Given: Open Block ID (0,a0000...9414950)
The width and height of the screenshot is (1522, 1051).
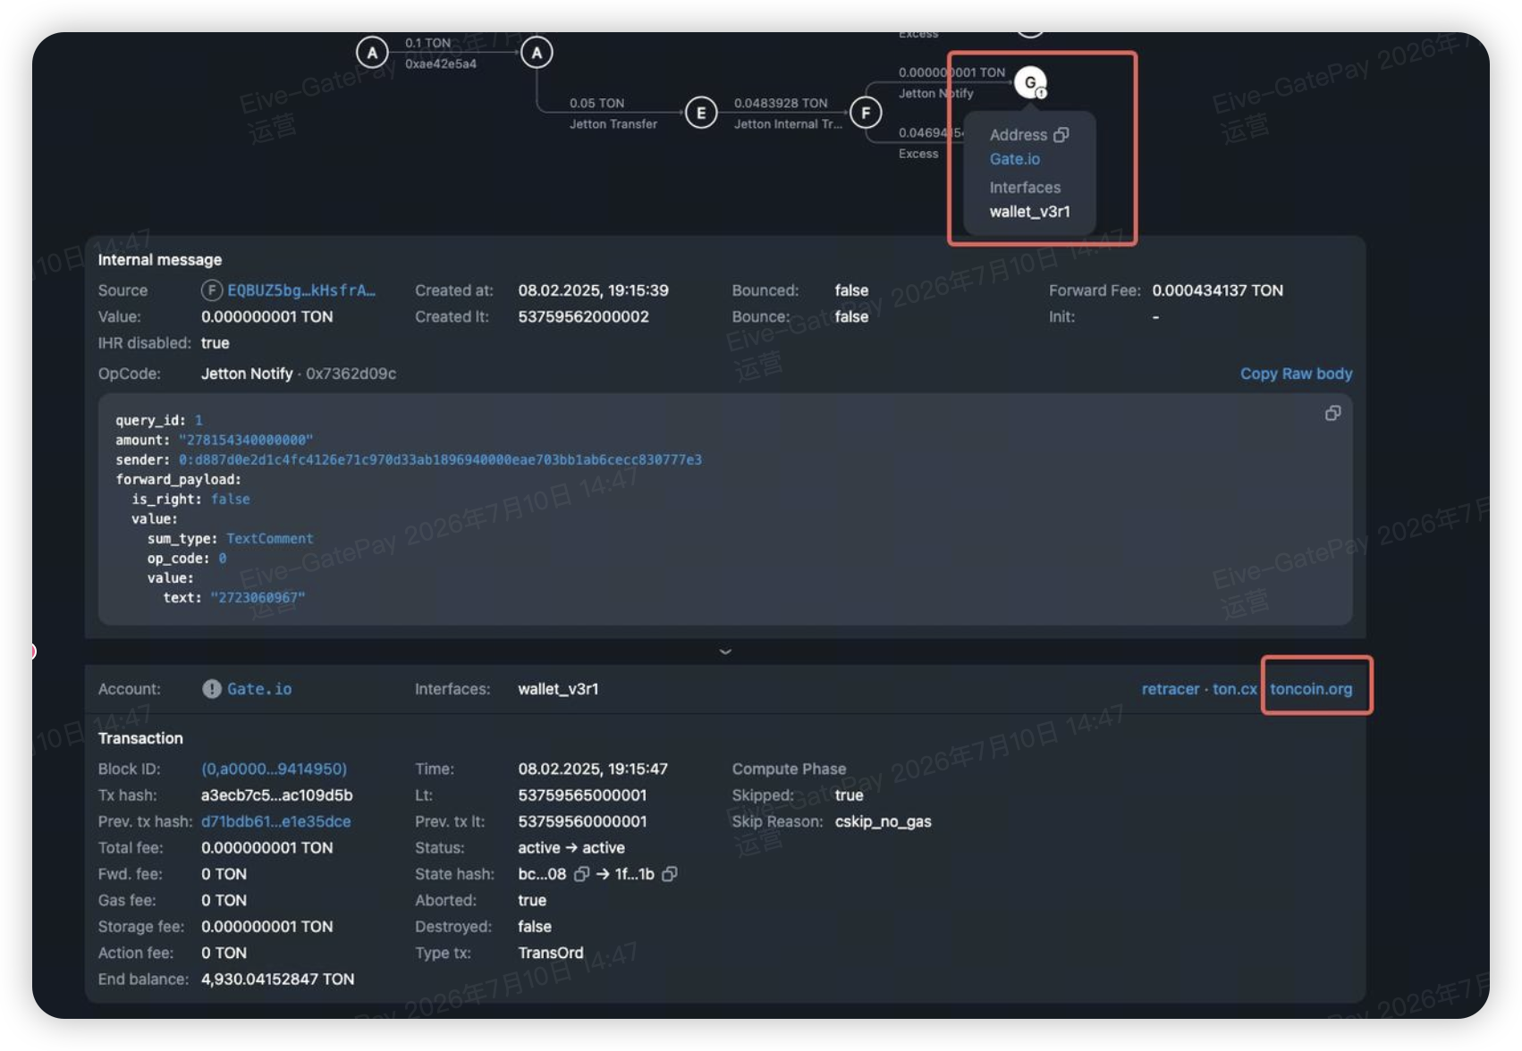Looking at the screenshot, I should click(274, 769).
